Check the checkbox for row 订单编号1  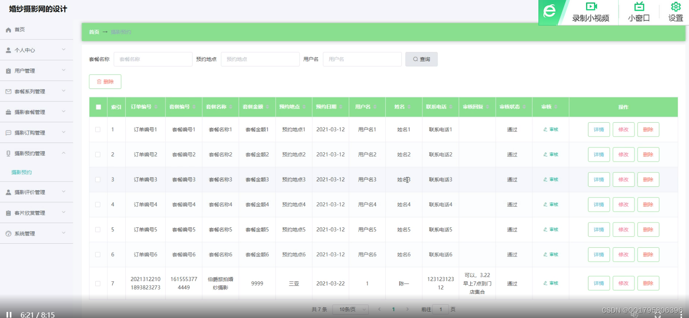coord(98,130)
